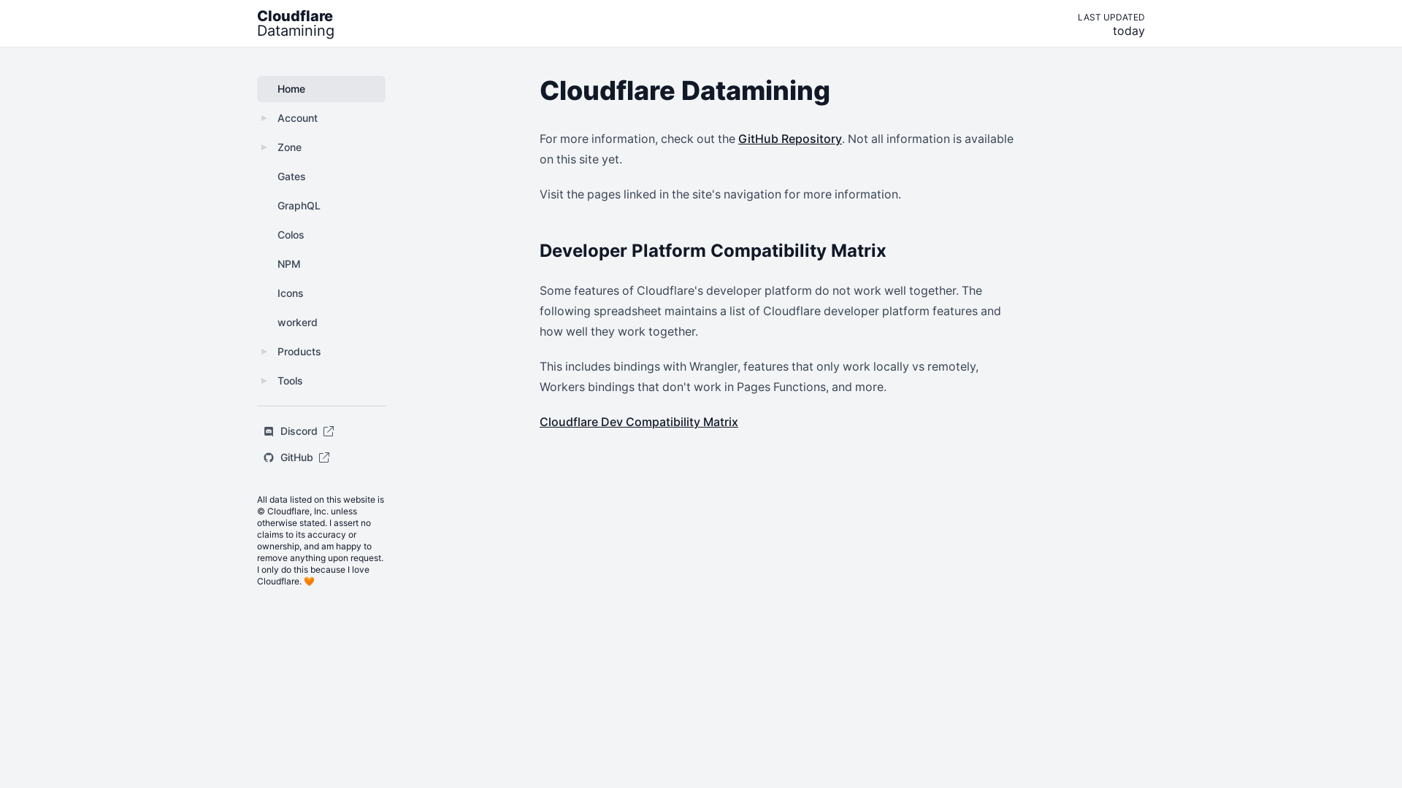The image size is (1402, 788).
Task: Click the 'today' last updated value
Action: (x=1128, y=31)
